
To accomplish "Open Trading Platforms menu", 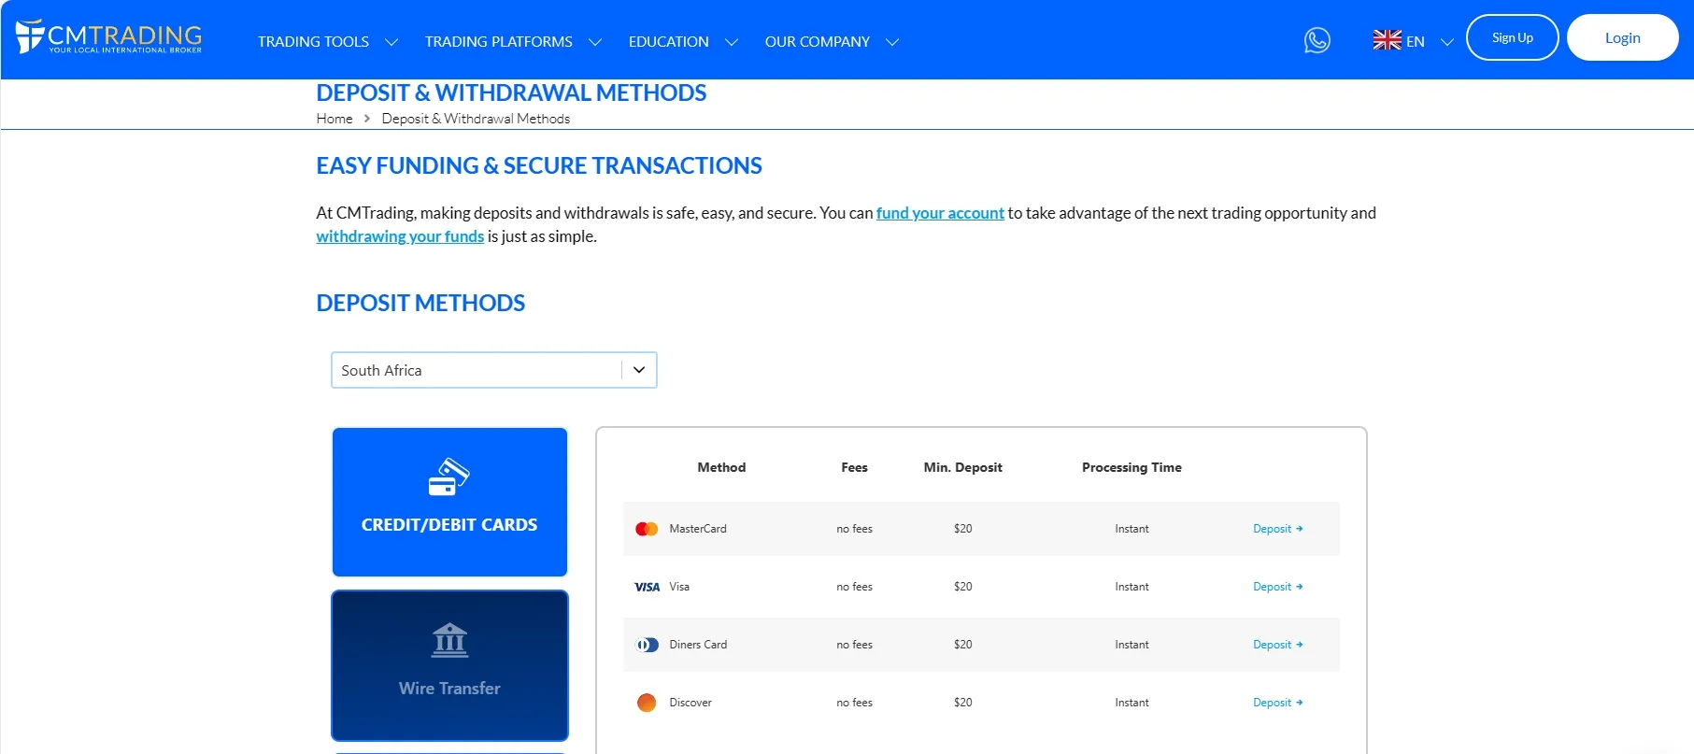I will [499, 42].
